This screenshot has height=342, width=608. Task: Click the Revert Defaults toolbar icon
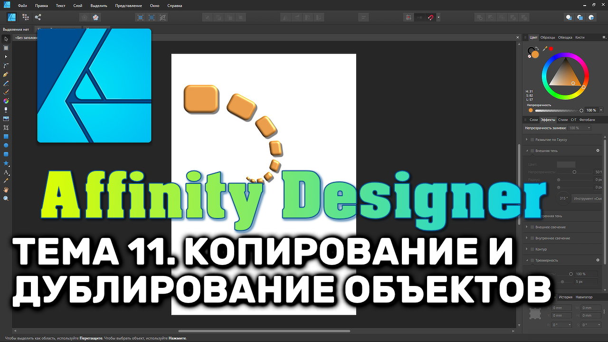pos(96,18)
